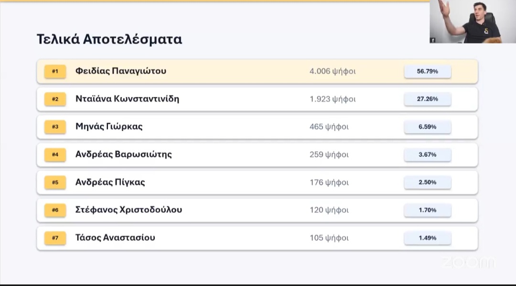Click the Μηνάς Γιώρκας candidate name
516x286 pixels.
(109, 127)
